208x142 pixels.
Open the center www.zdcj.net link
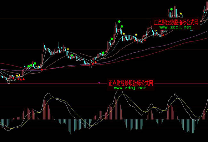[131, 88]
